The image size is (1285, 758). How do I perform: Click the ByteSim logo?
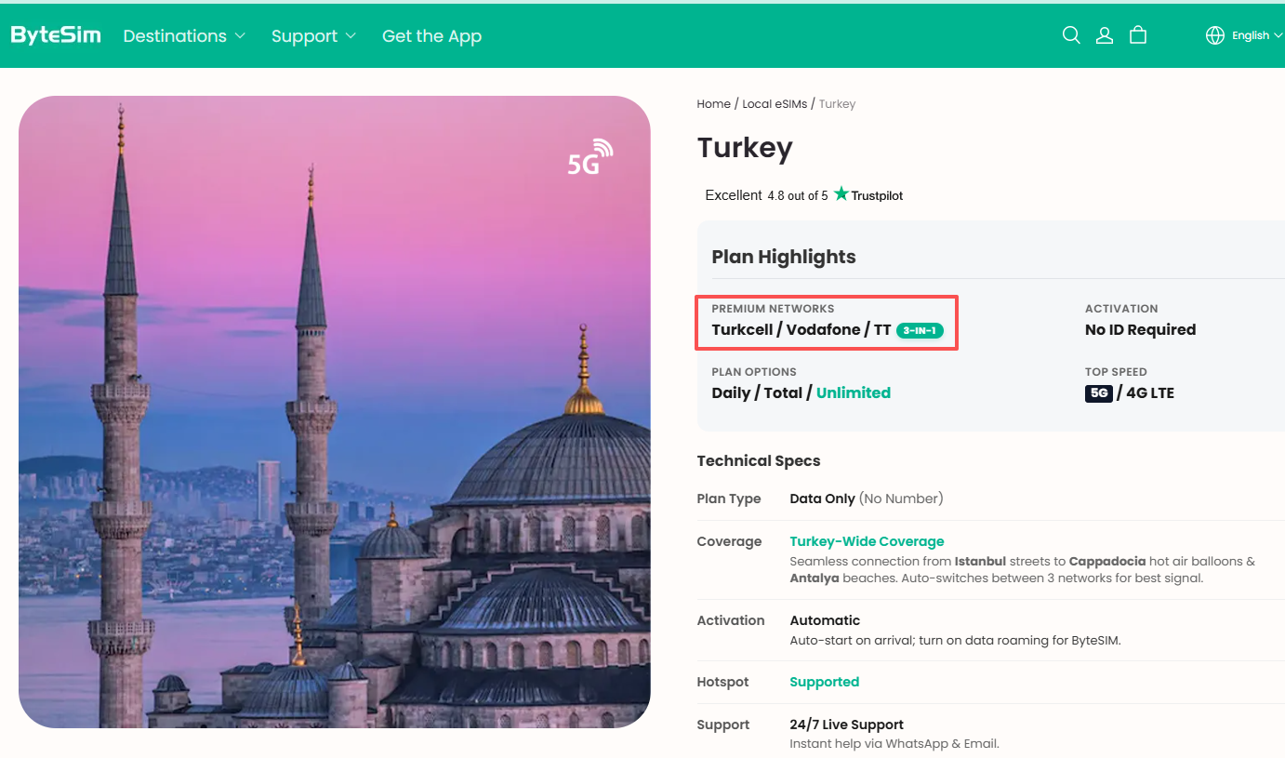pos(56,35)
